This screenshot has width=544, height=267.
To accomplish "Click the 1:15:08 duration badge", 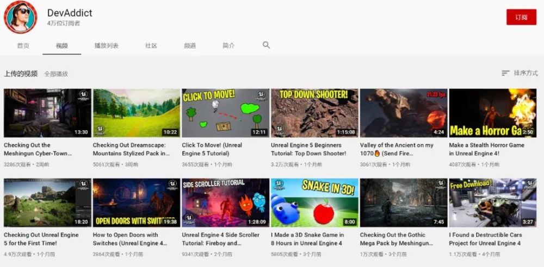I will (x=346, y=132).
